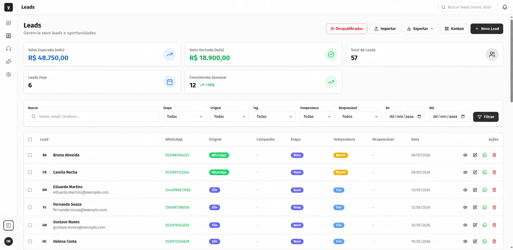Open WhatsApp chat for Camila Rocha
Viewport: 513px width, 250px height.
(485, 172)
